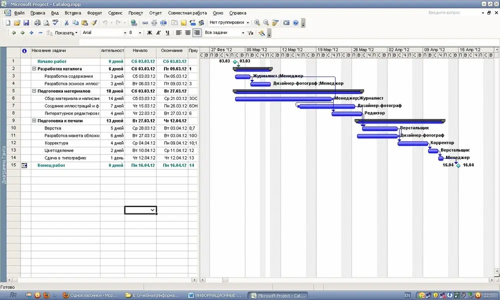
Task: Click the Save icon in toolbar
Action: 26,22
